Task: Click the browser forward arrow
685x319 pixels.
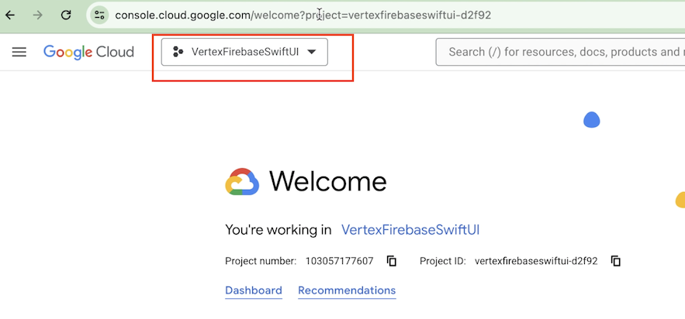Action: click(x=38, y=15)
